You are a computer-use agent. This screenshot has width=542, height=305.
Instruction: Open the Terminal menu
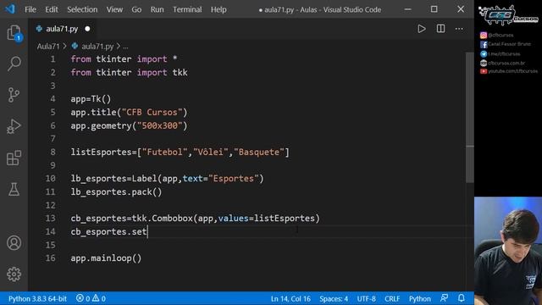[187, 9]
